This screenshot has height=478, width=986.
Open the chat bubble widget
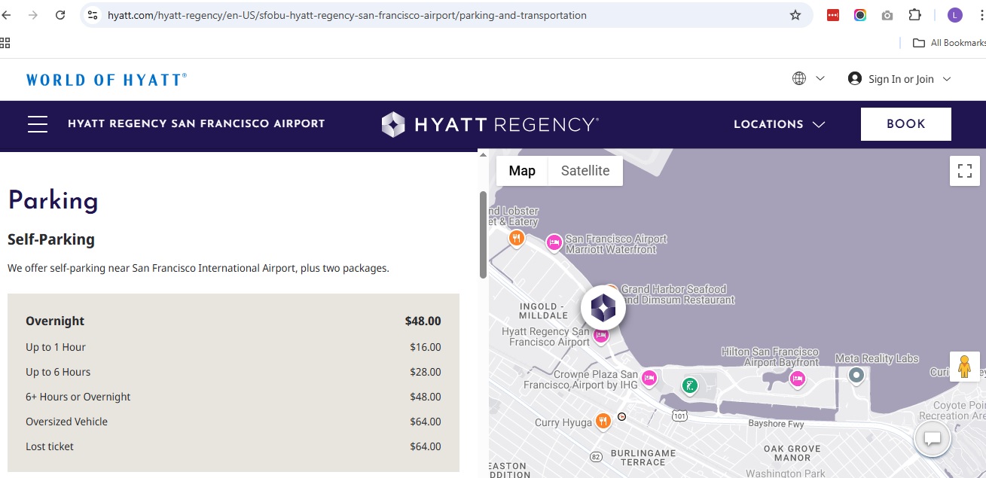pos(933,438)
